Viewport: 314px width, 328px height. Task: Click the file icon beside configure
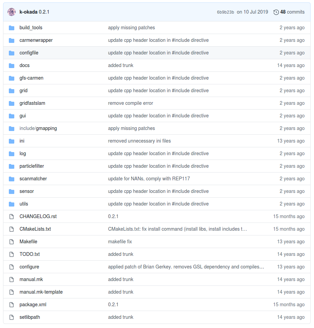click(x=11, y=267)
